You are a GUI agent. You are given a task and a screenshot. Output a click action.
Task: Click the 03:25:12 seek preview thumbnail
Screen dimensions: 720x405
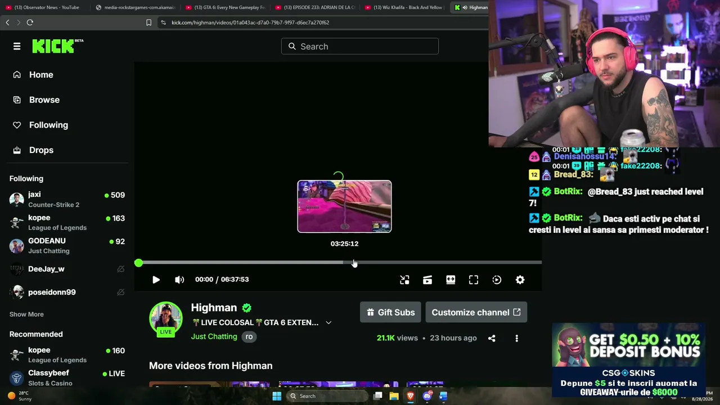[344, 206]
